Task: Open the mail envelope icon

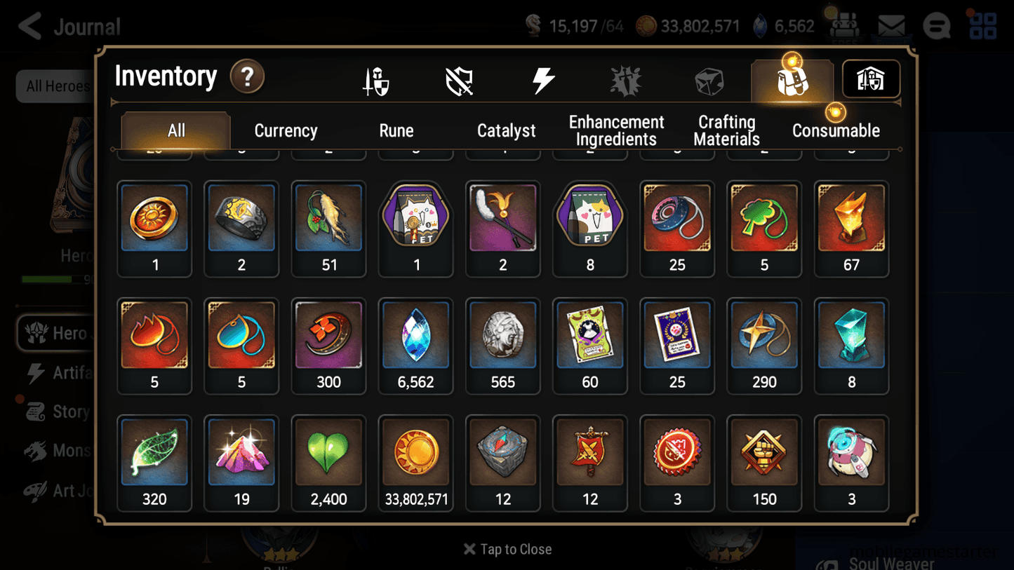Action: [x=891, y=27]
